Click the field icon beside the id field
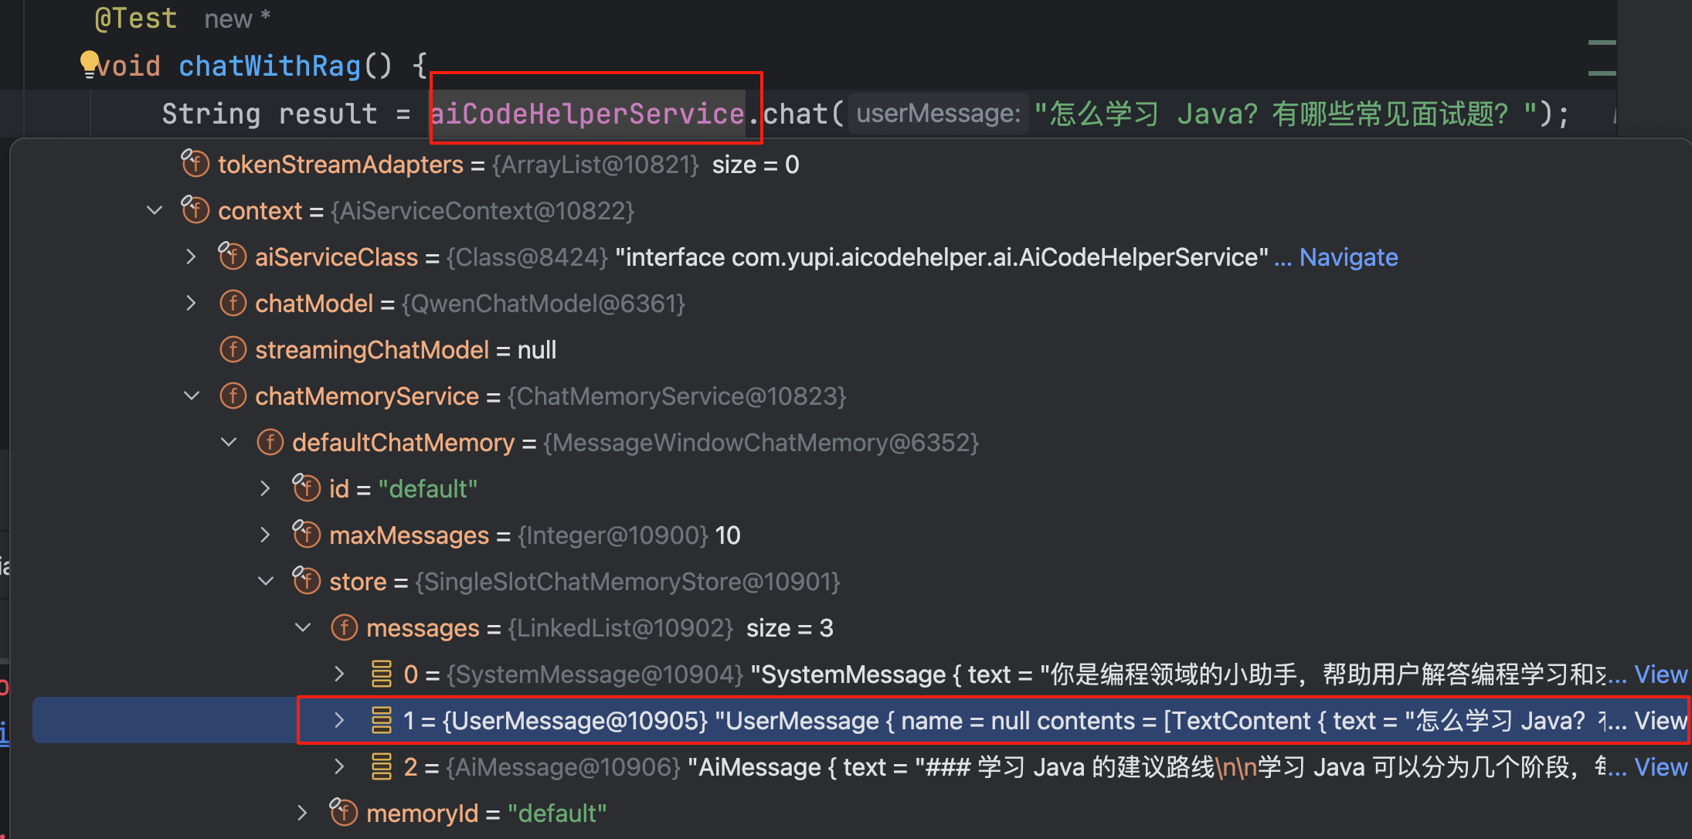 [306, 487]
